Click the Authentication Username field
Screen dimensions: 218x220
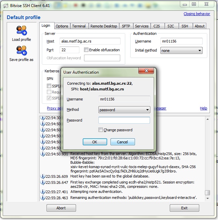pos(181,41)
